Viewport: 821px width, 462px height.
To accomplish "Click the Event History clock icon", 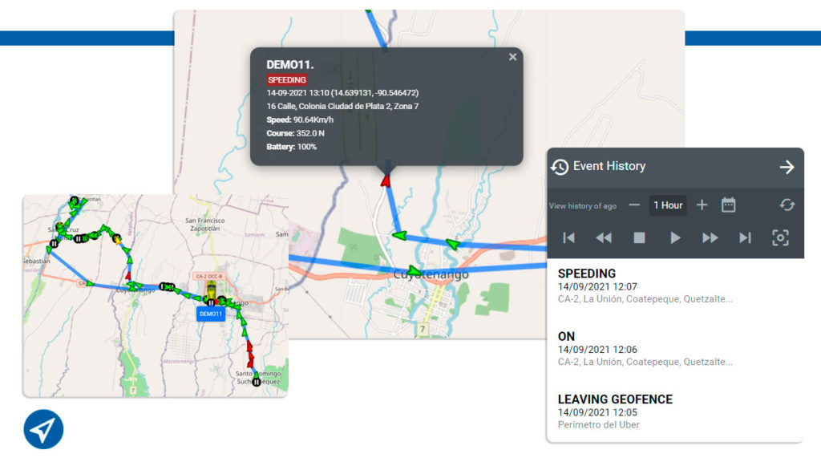I will pyautogui.click(x=559, y=167).
